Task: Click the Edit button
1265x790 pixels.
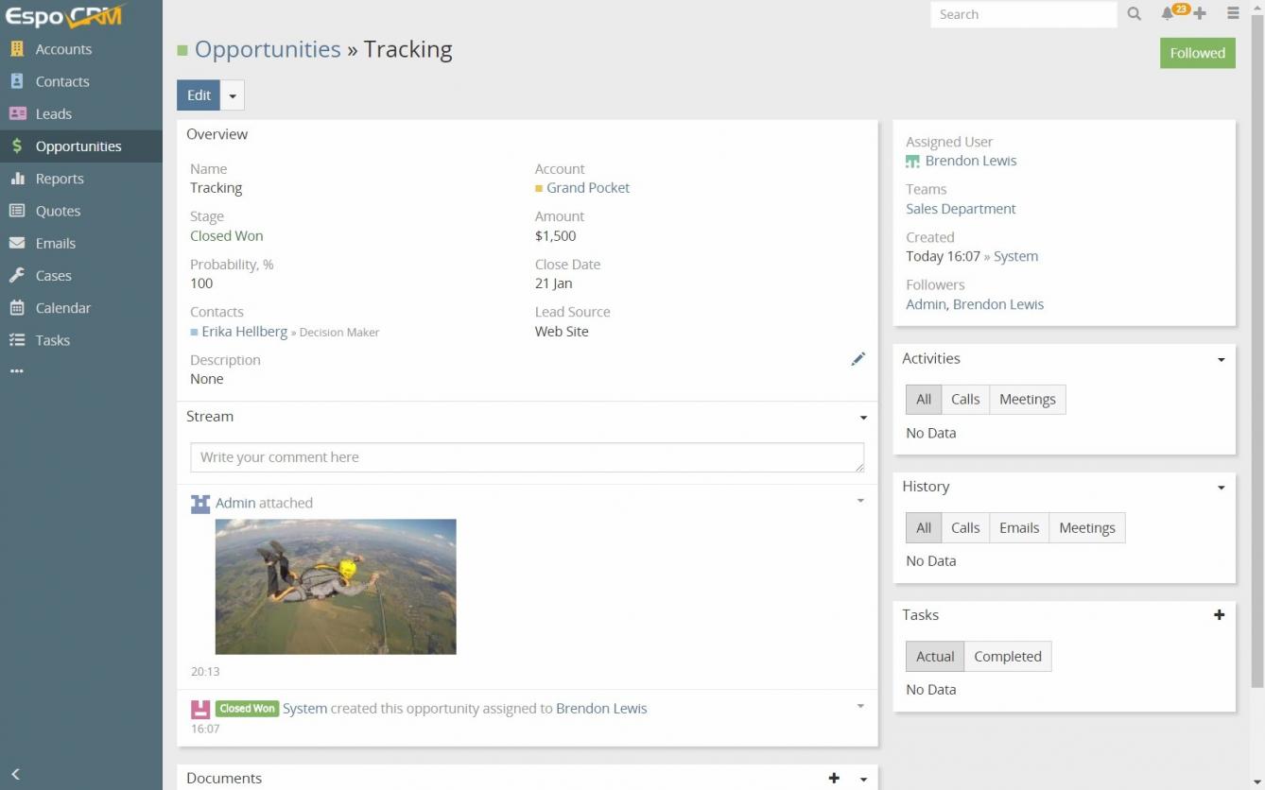Action: (x=199, y=95)
